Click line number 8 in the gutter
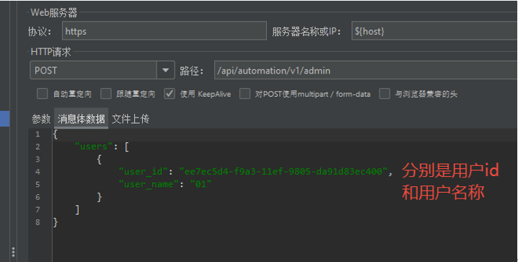The image size is (518, 262). click(38, 222)
